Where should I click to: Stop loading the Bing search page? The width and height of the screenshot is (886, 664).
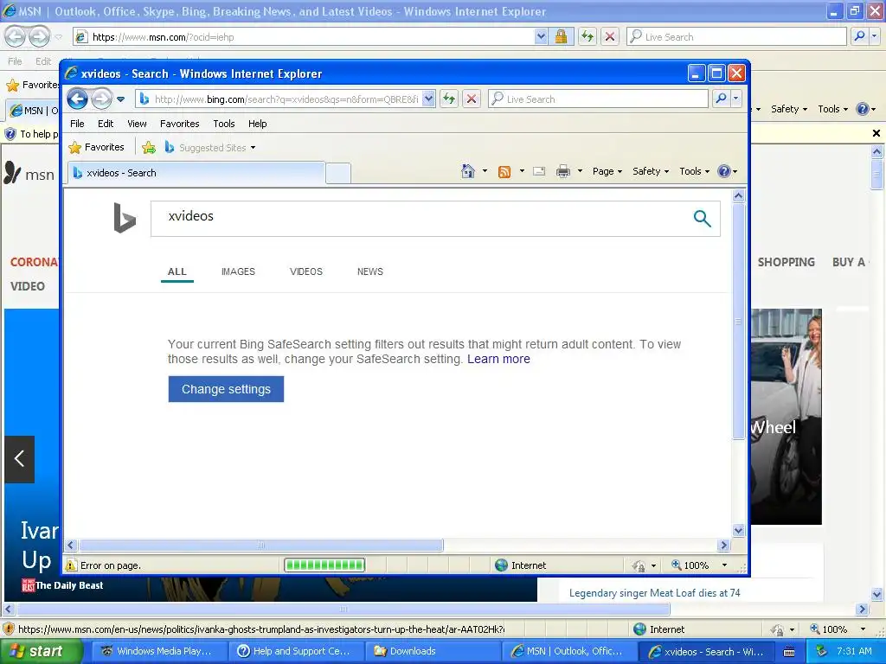pyautogui.click(x=472, y=99)
